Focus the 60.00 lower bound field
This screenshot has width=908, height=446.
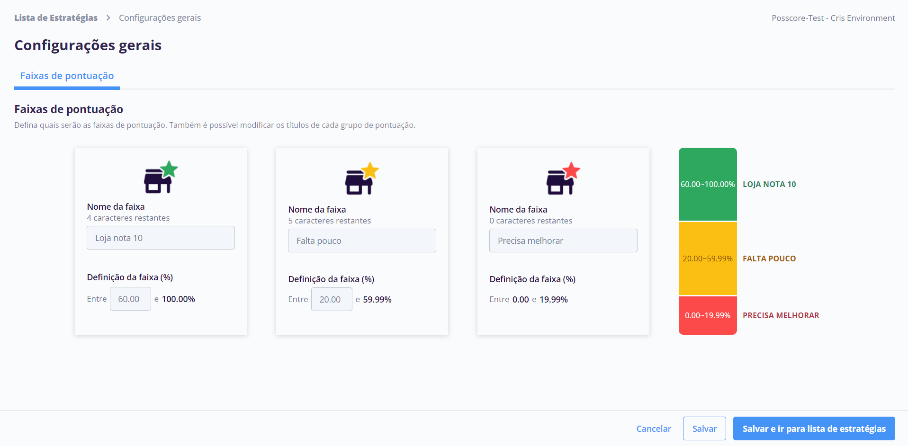(130, 299)
